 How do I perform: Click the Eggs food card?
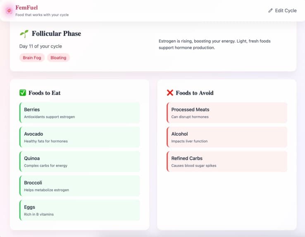80,210
